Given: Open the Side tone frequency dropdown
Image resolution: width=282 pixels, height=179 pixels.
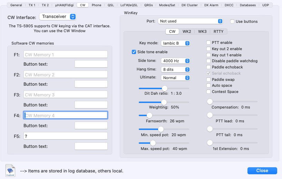Looking at the screenshot, I should [175, 61].
